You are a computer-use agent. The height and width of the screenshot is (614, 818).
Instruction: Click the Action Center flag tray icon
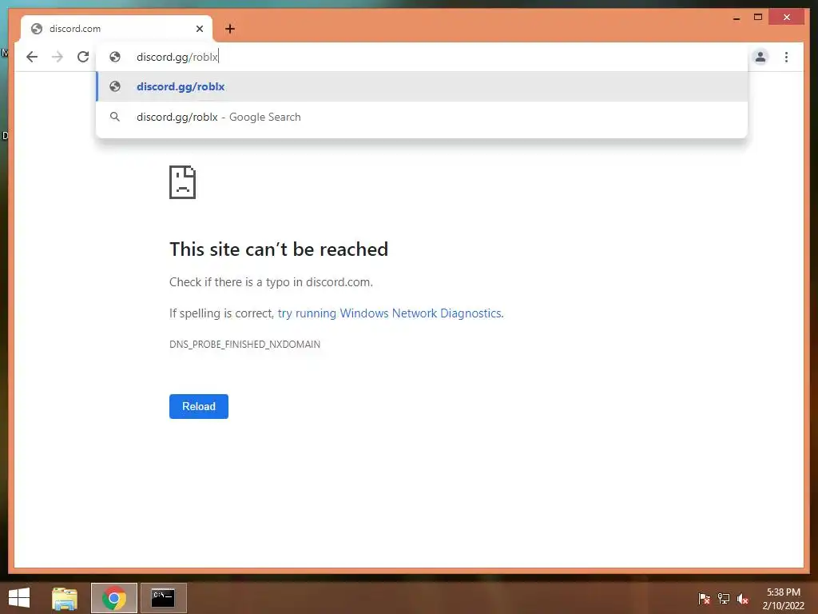704,599
